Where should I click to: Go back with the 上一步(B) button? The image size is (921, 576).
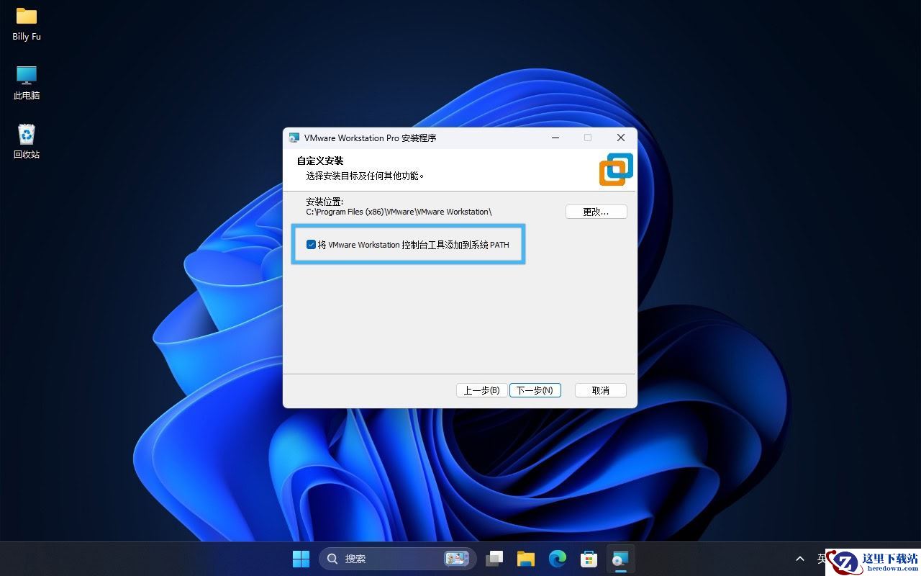tap(481, 390)
